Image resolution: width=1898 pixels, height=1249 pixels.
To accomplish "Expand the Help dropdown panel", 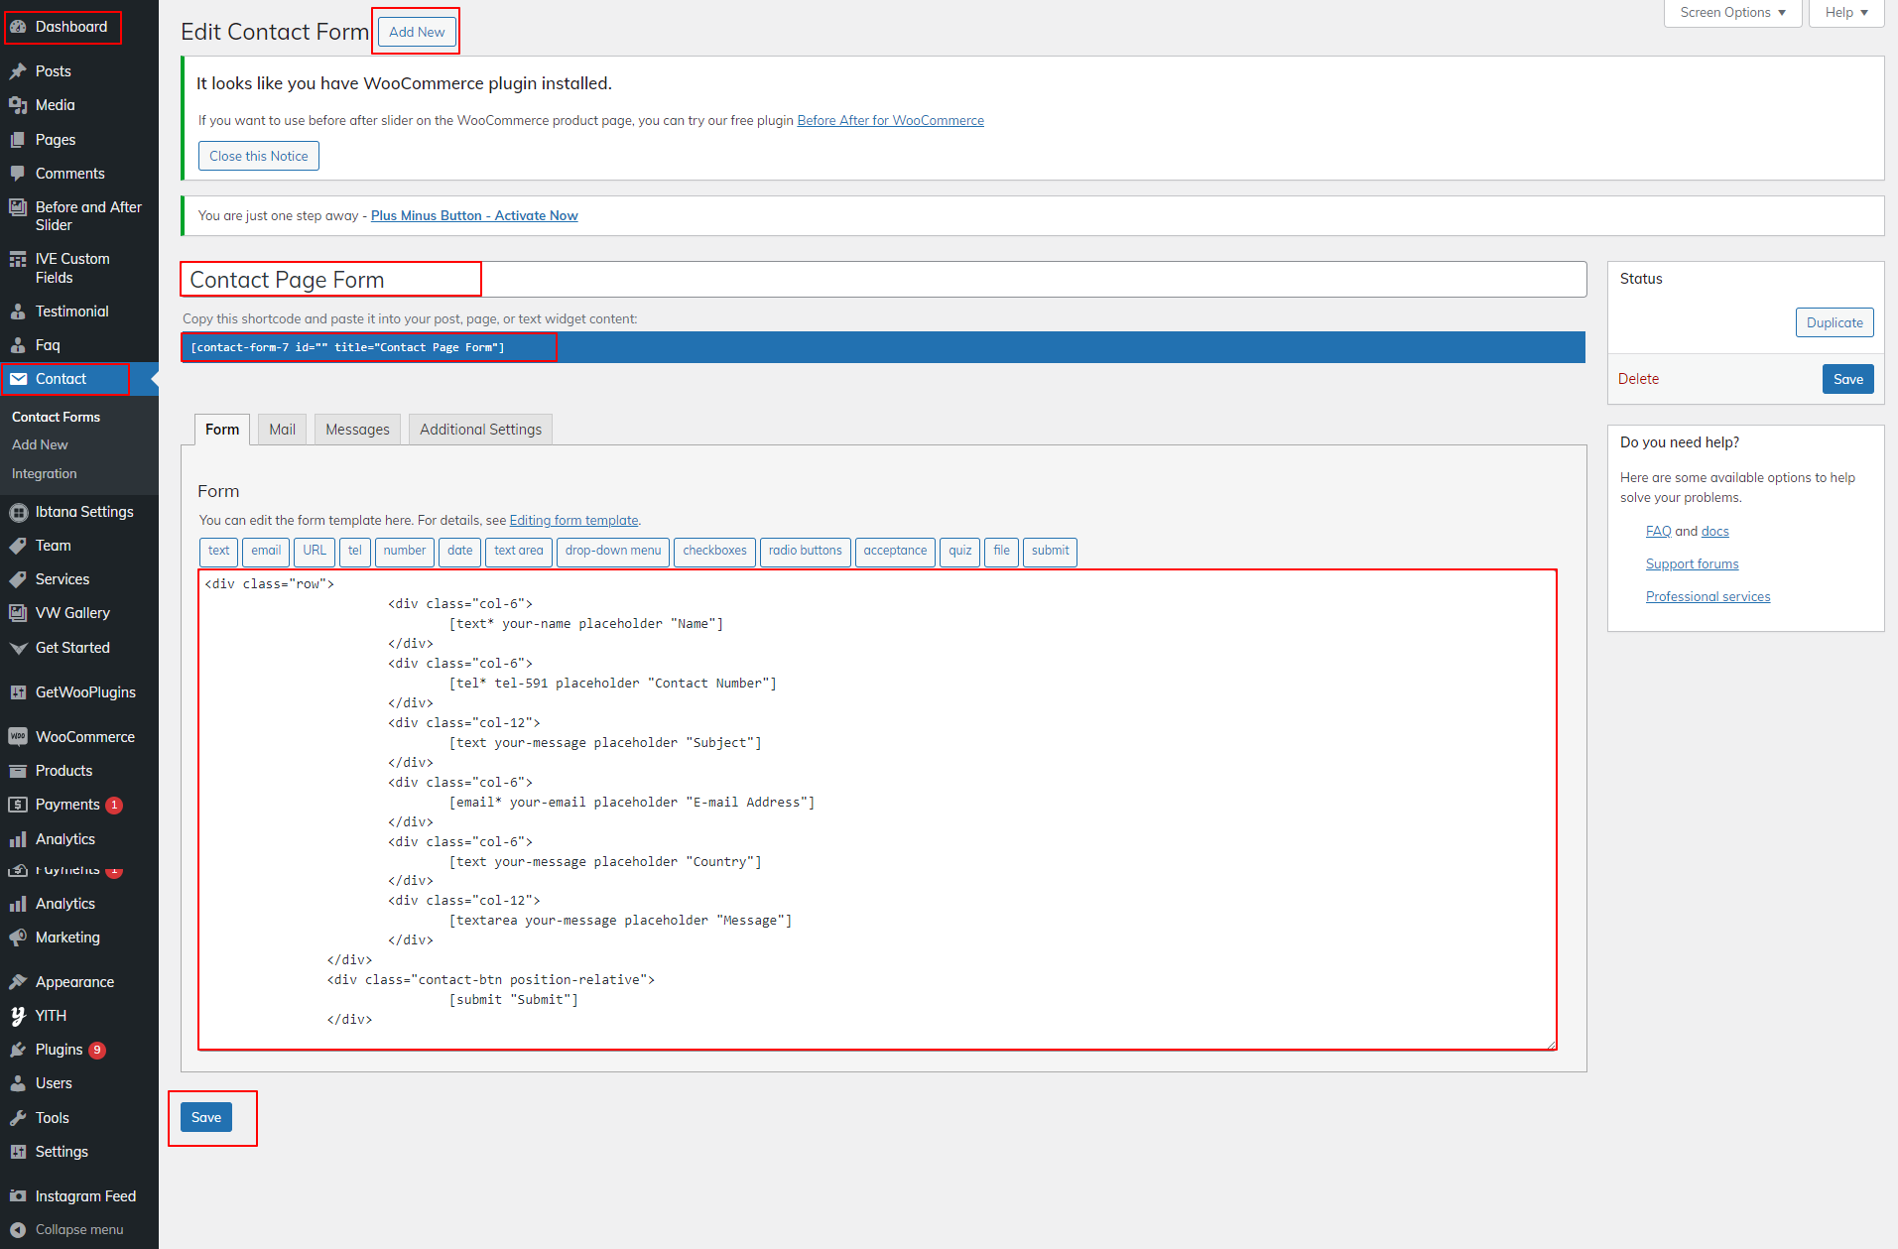I will 1845,13.
